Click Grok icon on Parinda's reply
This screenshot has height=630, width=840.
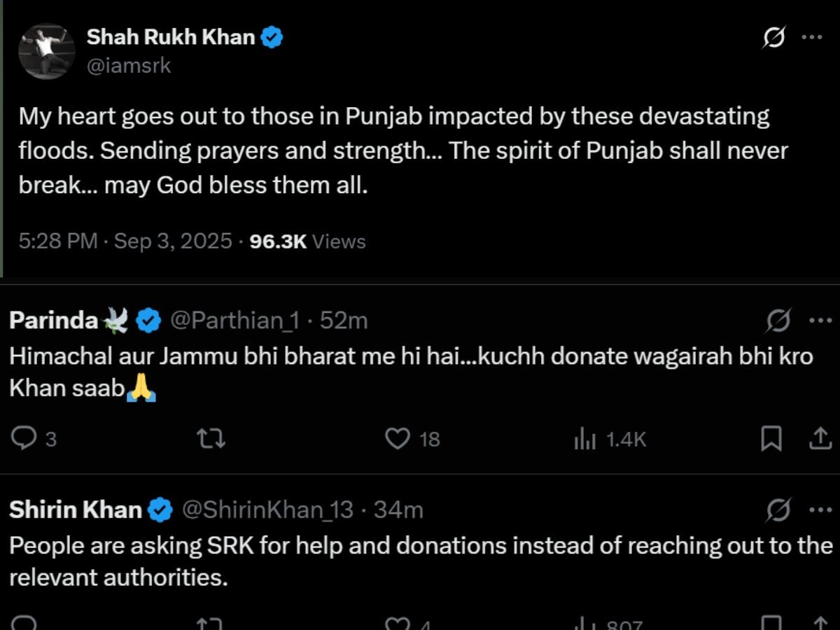coord(778,321)
